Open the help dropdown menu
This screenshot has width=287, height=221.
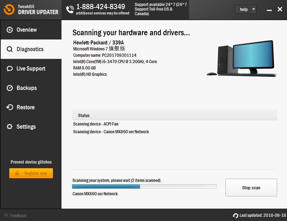coord(245,9)
